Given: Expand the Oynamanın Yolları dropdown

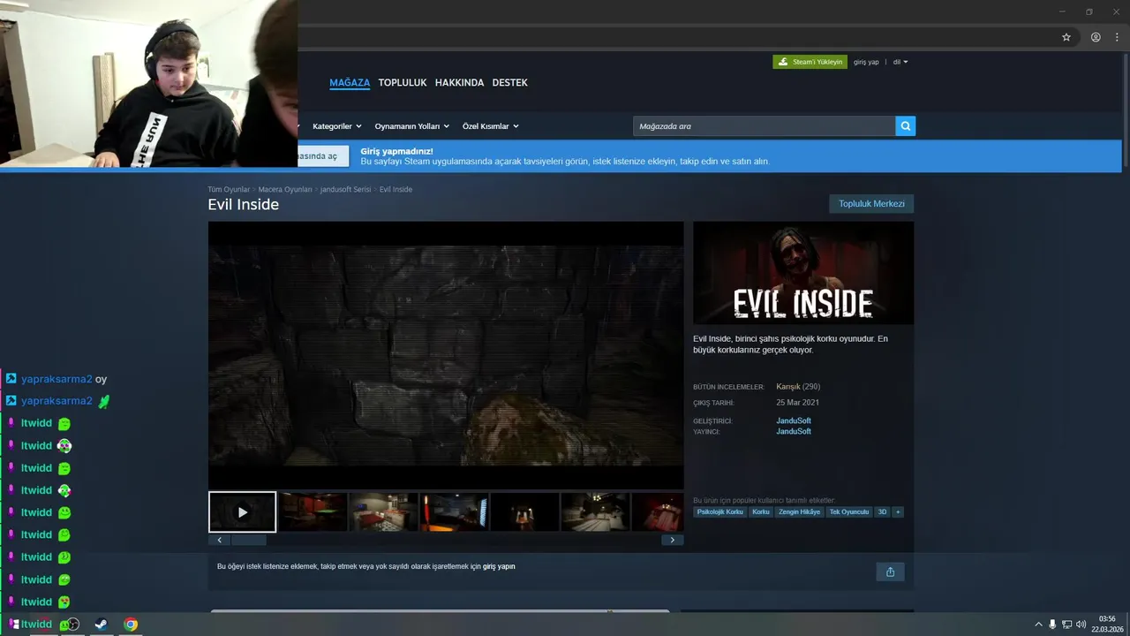Looking at the screenshot, I should click(411, 126).
